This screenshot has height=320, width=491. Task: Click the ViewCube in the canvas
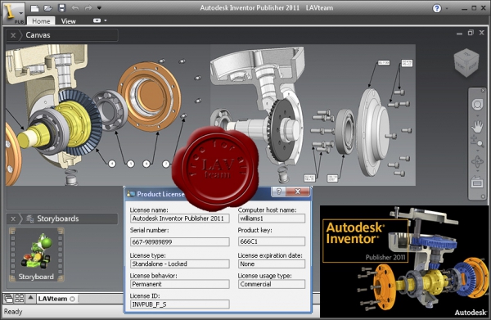[466, 62]
